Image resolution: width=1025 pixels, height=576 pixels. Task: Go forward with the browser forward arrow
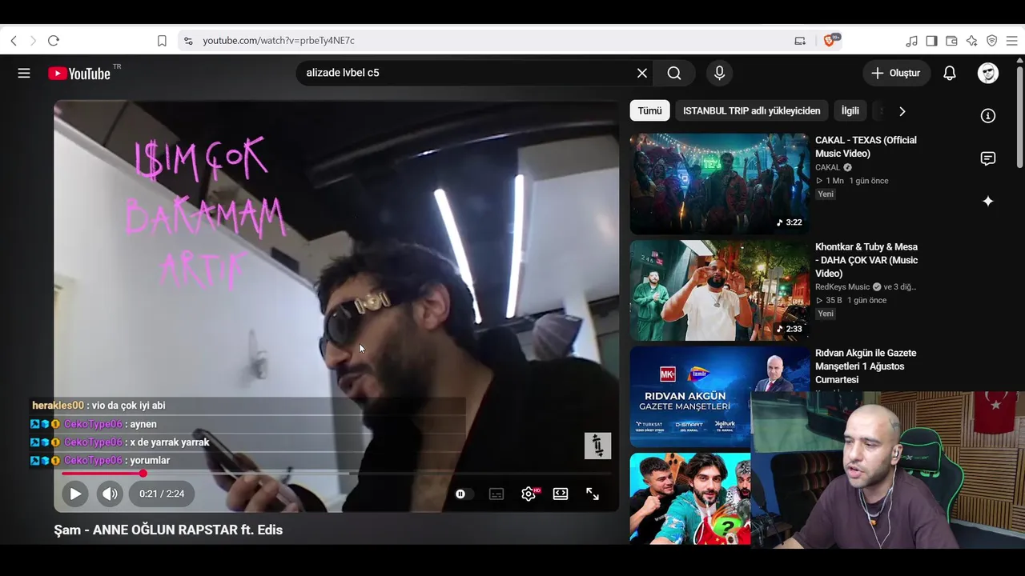pos(33,41)
